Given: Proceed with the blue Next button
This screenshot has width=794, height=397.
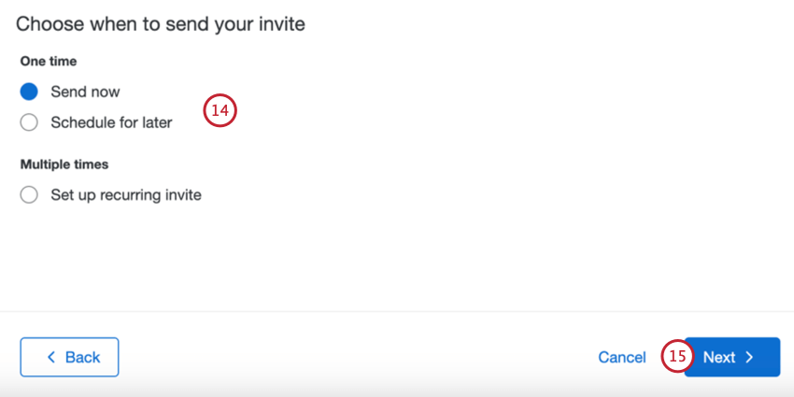Looking at the screenshot, I should pos(732,357).
